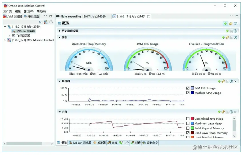Collapse the 面板 section
Image resolution: width=243 pixels, height=155 pixels.
pos(59,37)
